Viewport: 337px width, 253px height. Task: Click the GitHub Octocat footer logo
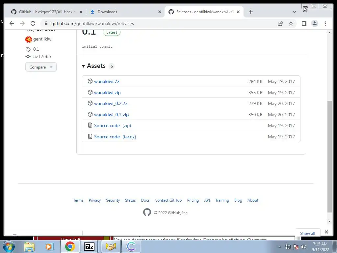147,212
